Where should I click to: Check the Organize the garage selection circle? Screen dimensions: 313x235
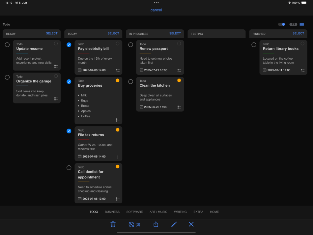click(x=7, y=77)
